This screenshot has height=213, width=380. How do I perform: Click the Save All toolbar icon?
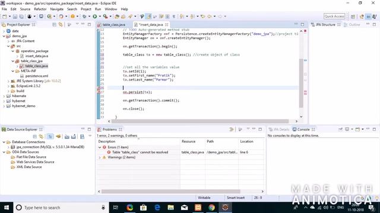pos(21,17)
